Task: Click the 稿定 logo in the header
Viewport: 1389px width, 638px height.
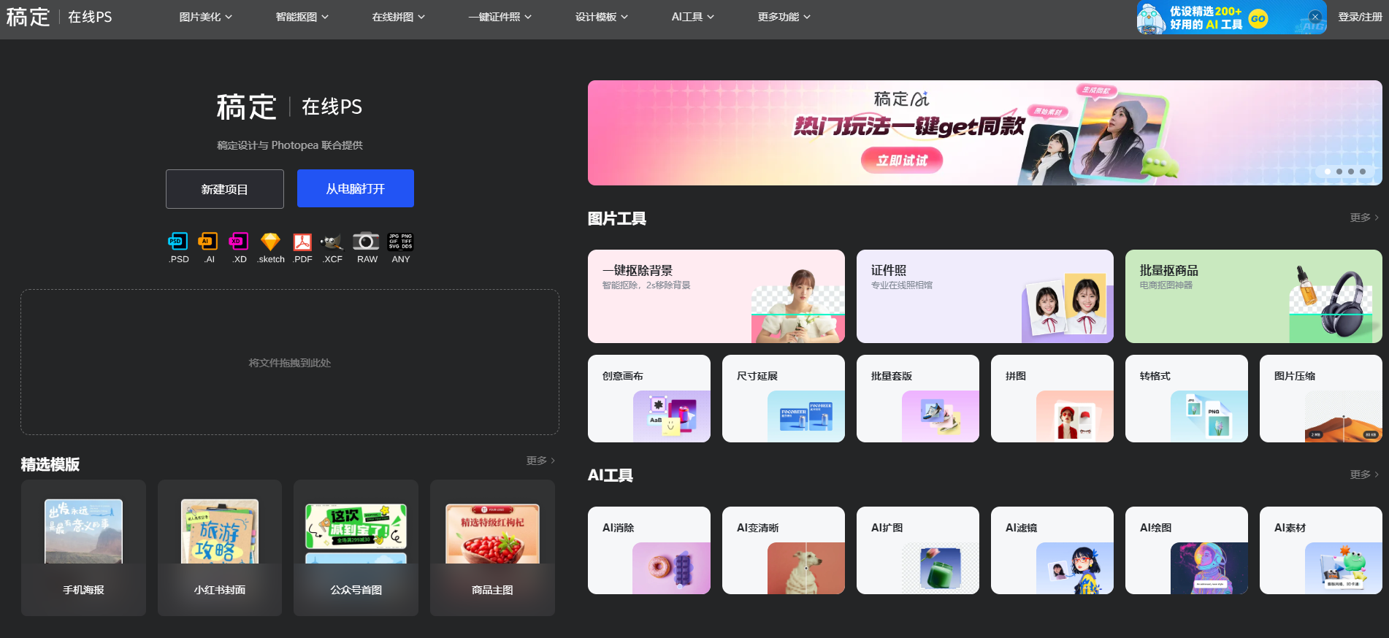Action: click(28, 17)
